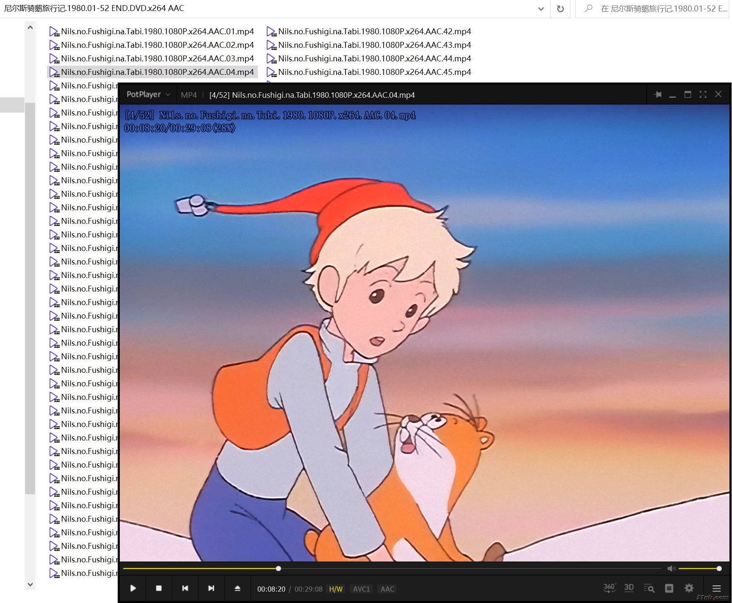The height and width of the screenshot is (603, 732).
Task: Close the PotPlayer window
Action: tap(718, 94)
